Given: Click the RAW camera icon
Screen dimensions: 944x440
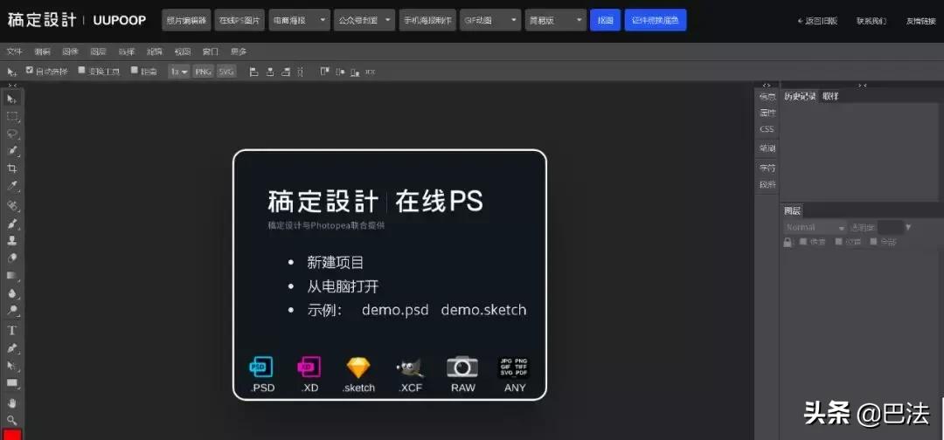Looking at the screenshot, I should [x=462, y=367].
